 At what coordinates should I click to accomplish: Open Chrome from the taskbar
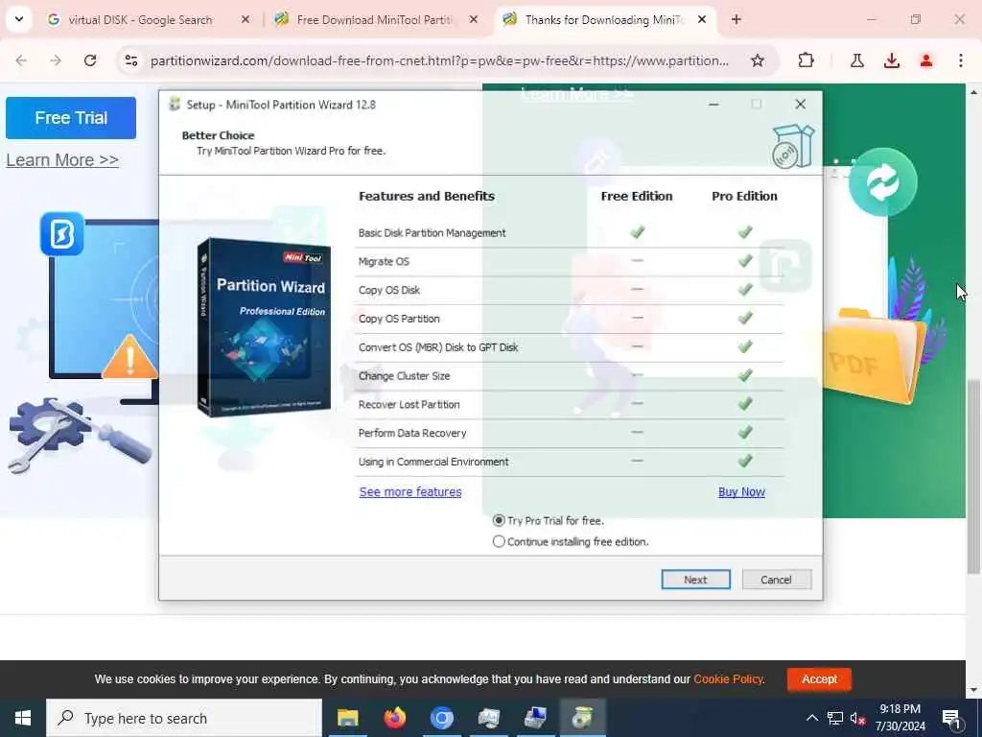441,718
